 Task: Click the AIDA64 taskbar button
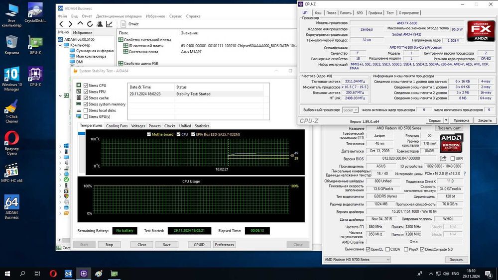tap(68, 274)
